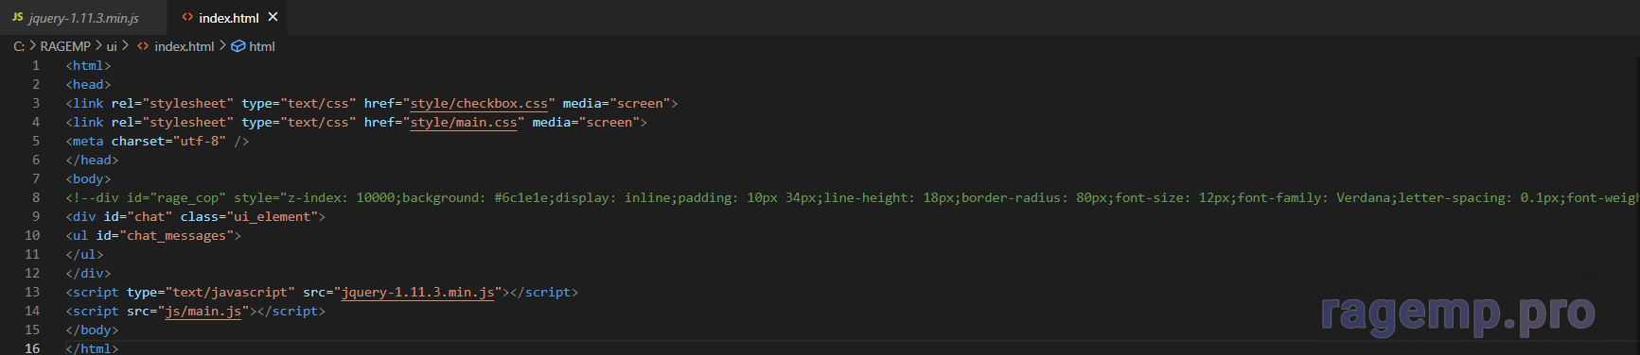Viewport: 1640px width, 355px height.
Task: Click the html symbol breadcrumb
Action: 262,46
